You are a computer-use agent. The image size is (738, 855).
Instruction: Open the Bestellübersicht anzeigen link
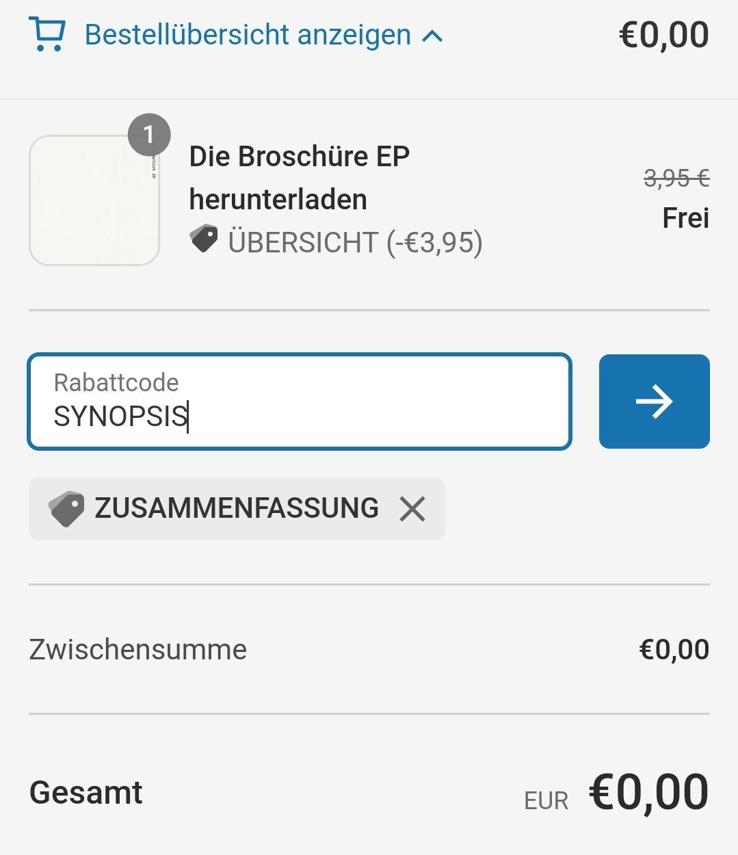248,34
